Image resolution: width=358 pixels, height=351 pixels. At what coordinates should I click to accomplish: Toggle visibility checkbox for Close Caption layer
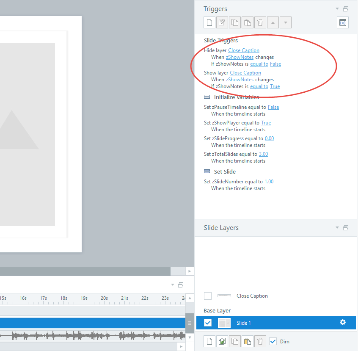[208, 296]
